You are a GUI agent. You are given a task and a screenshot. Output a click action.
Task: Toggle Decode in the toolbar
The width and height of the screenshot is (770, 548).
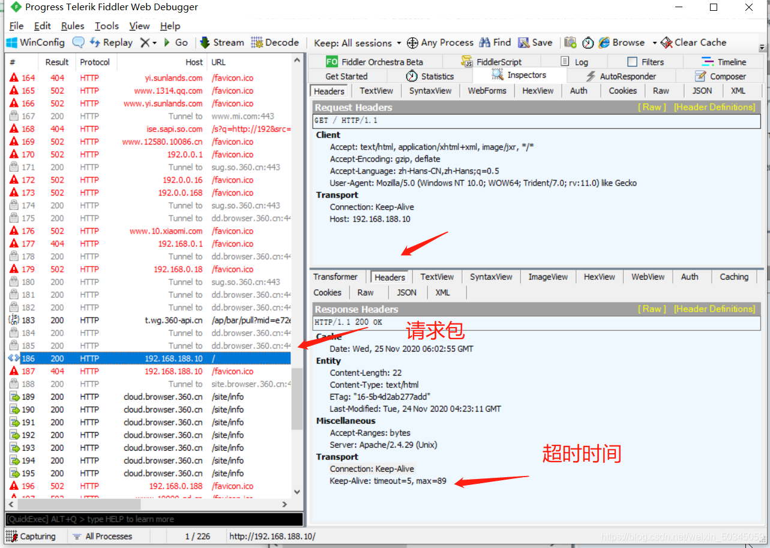tap(275, 43)
